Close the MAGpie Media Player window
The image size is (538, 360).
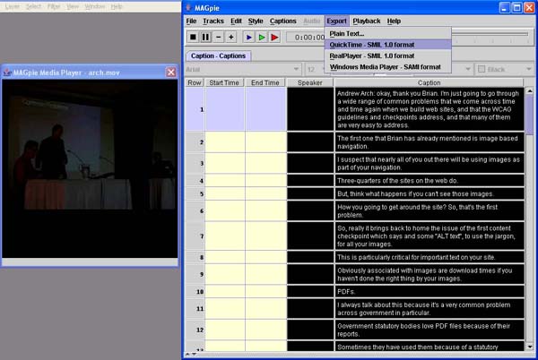171,73
